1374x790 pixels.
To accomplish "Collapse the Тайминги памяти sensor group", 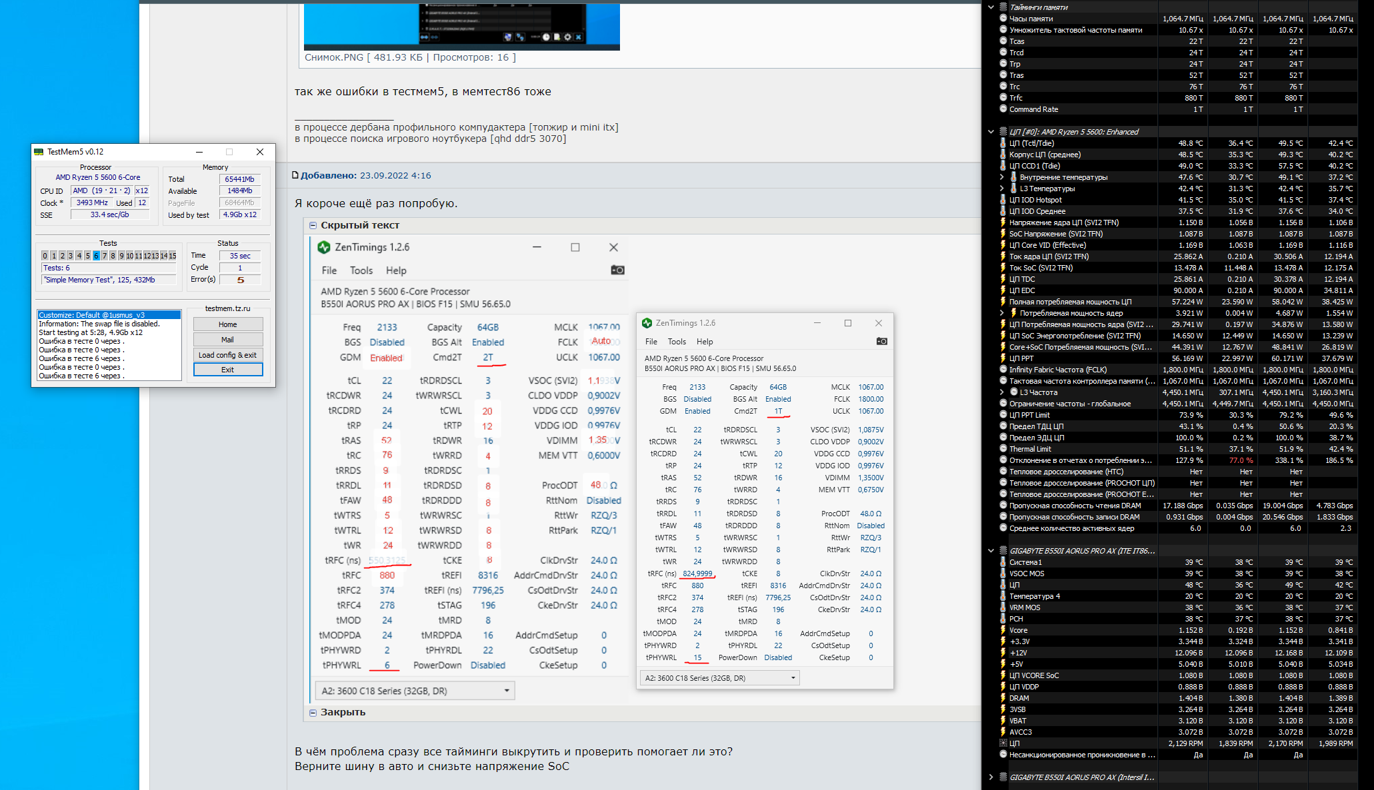I will point(991,7).
